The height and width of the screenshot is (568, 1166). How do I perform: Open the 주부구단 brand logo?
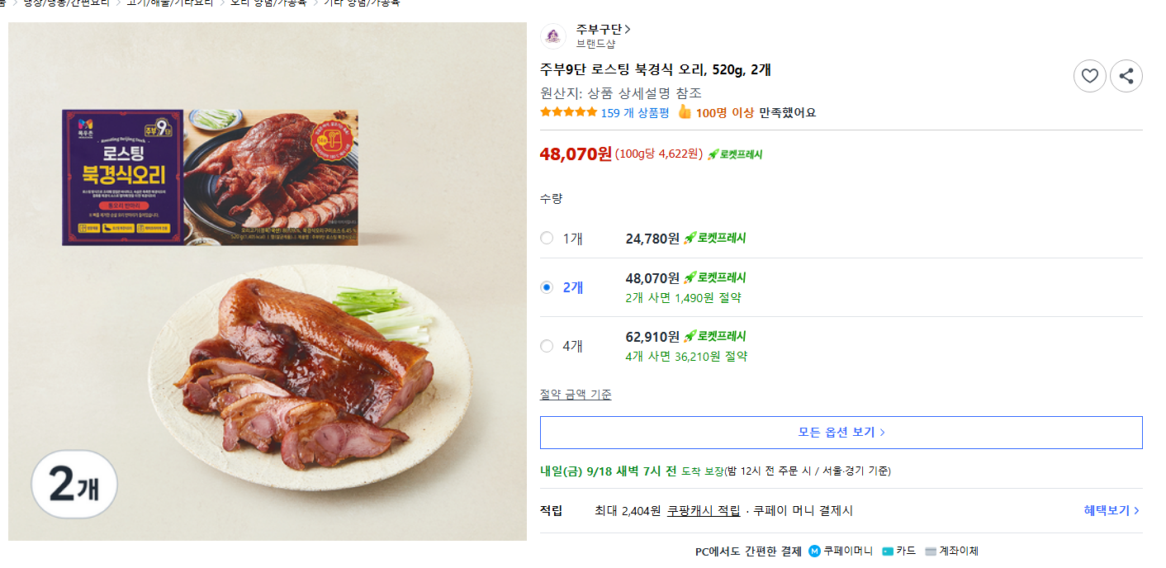553,35
